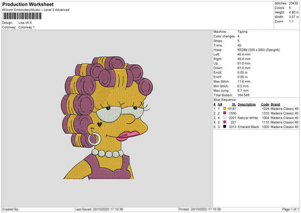301x213 pixels.
Task: Select stitch count 7500 in row 2
Action: pos(233,113)
